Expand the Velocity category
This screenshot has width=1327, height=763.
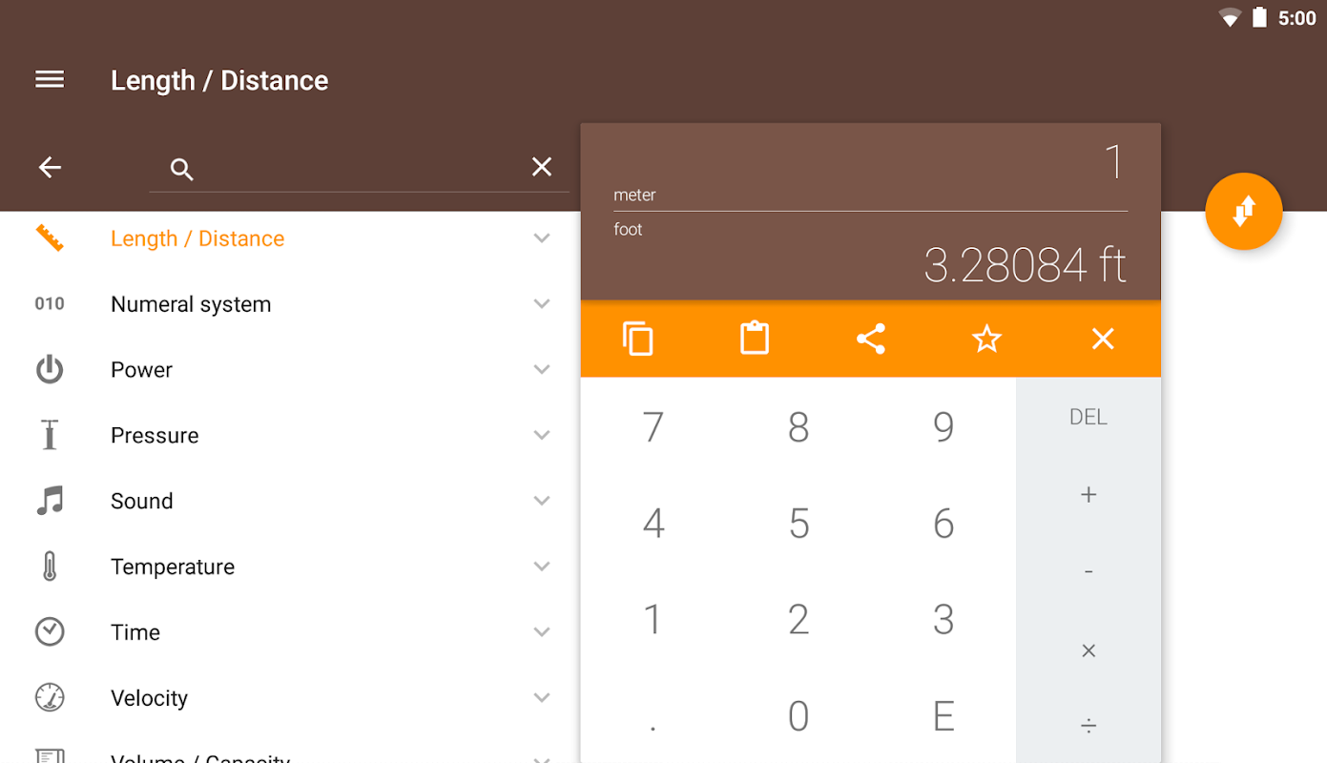542,698
